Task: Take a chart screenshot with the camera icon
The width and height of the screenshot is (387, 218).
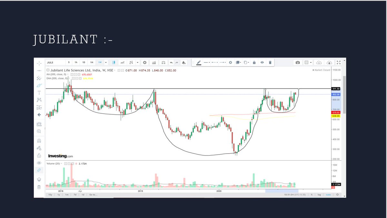Action: point(298,62)
